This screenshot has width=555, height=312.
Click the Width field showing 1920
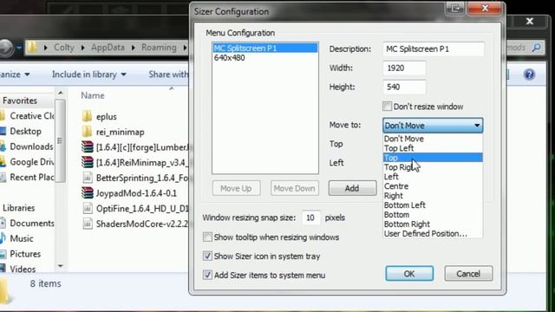pyautogui.click(x=404, y=68)
